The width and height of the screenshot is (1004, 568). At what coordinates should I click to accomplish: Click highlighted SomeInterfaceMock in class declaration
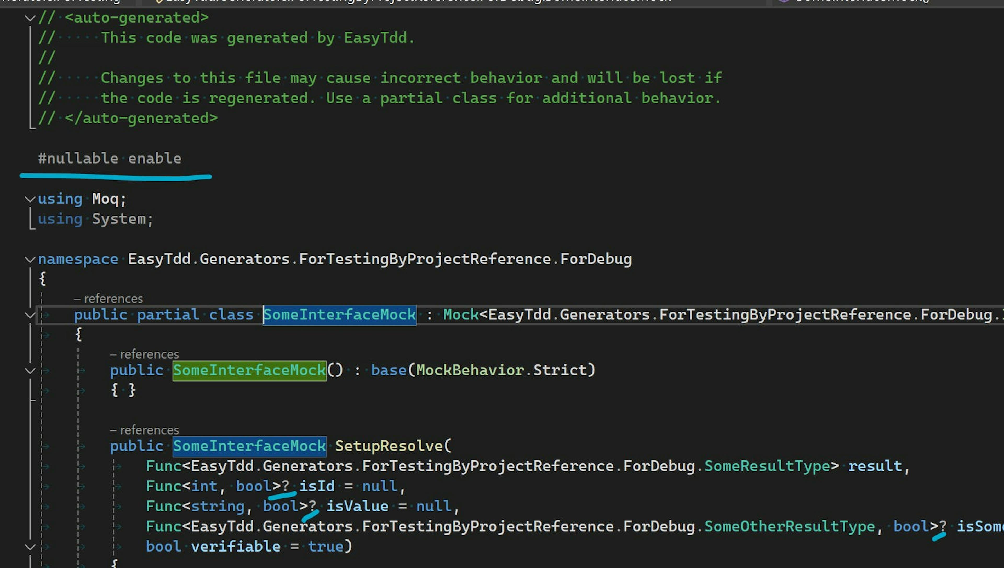(x=339, y=315)
